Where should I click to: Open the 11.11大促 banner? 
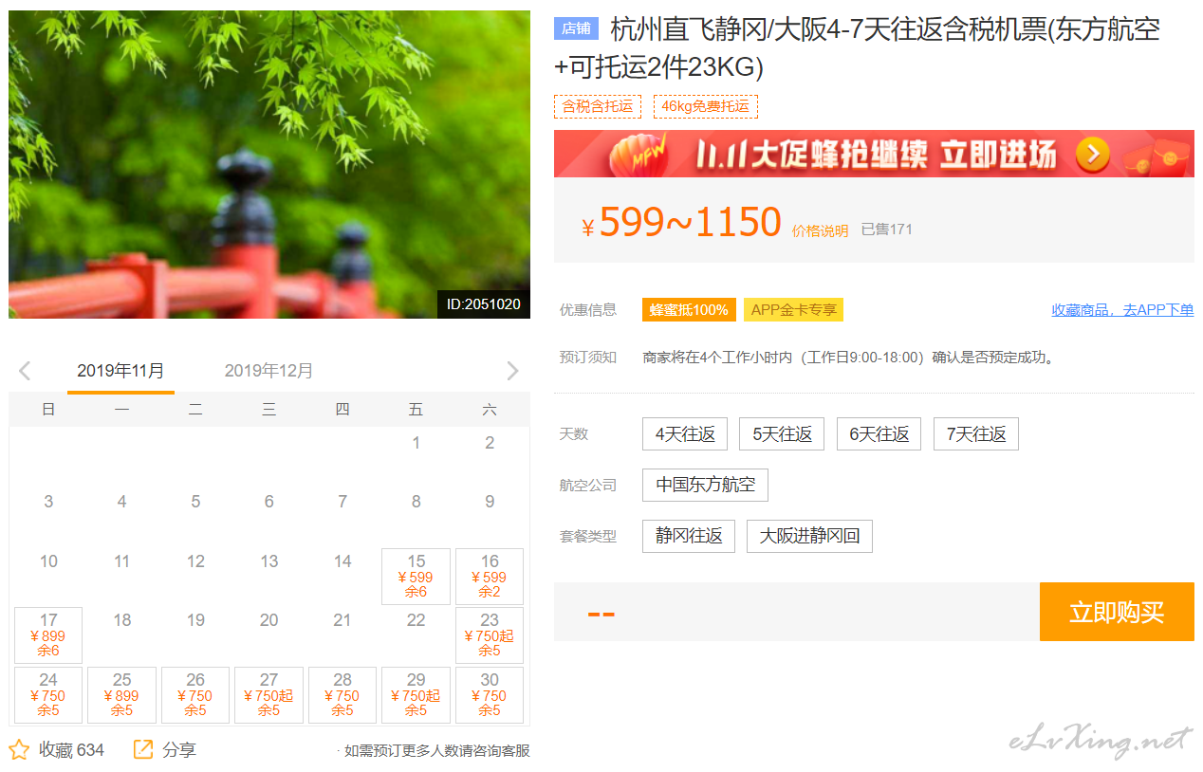[x=874, y=154]
